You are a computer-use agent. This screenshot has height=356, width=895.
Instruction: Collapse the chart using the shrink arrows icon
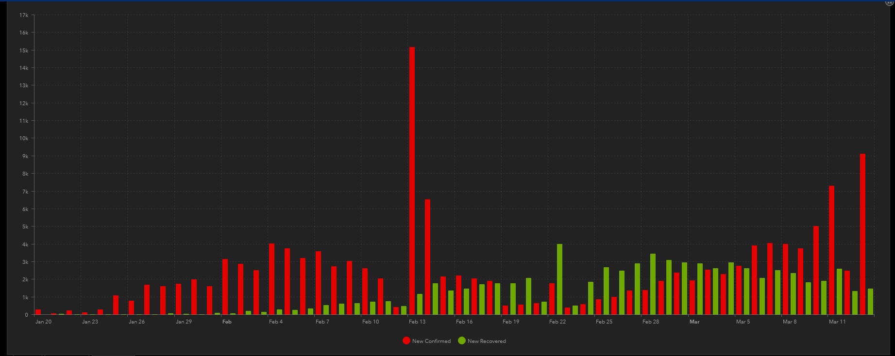890,2
